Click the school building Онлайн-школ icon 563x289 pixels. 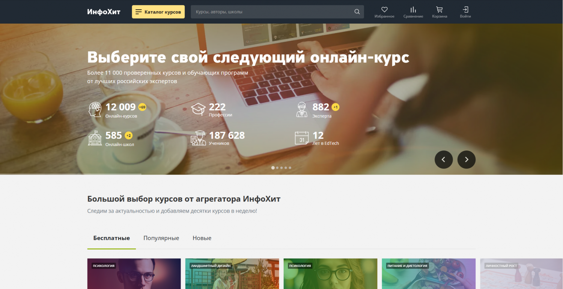click(x=95, y=138)
